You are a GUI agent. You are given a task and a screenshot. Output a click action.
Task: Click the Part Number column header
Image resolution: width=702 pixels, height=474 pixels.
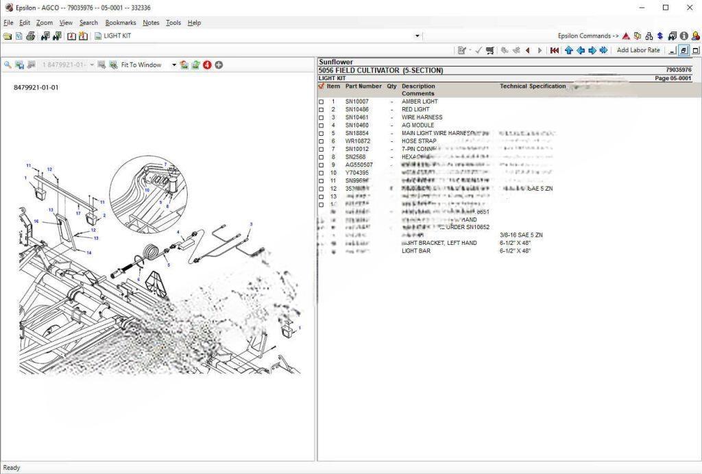point(363,86)
